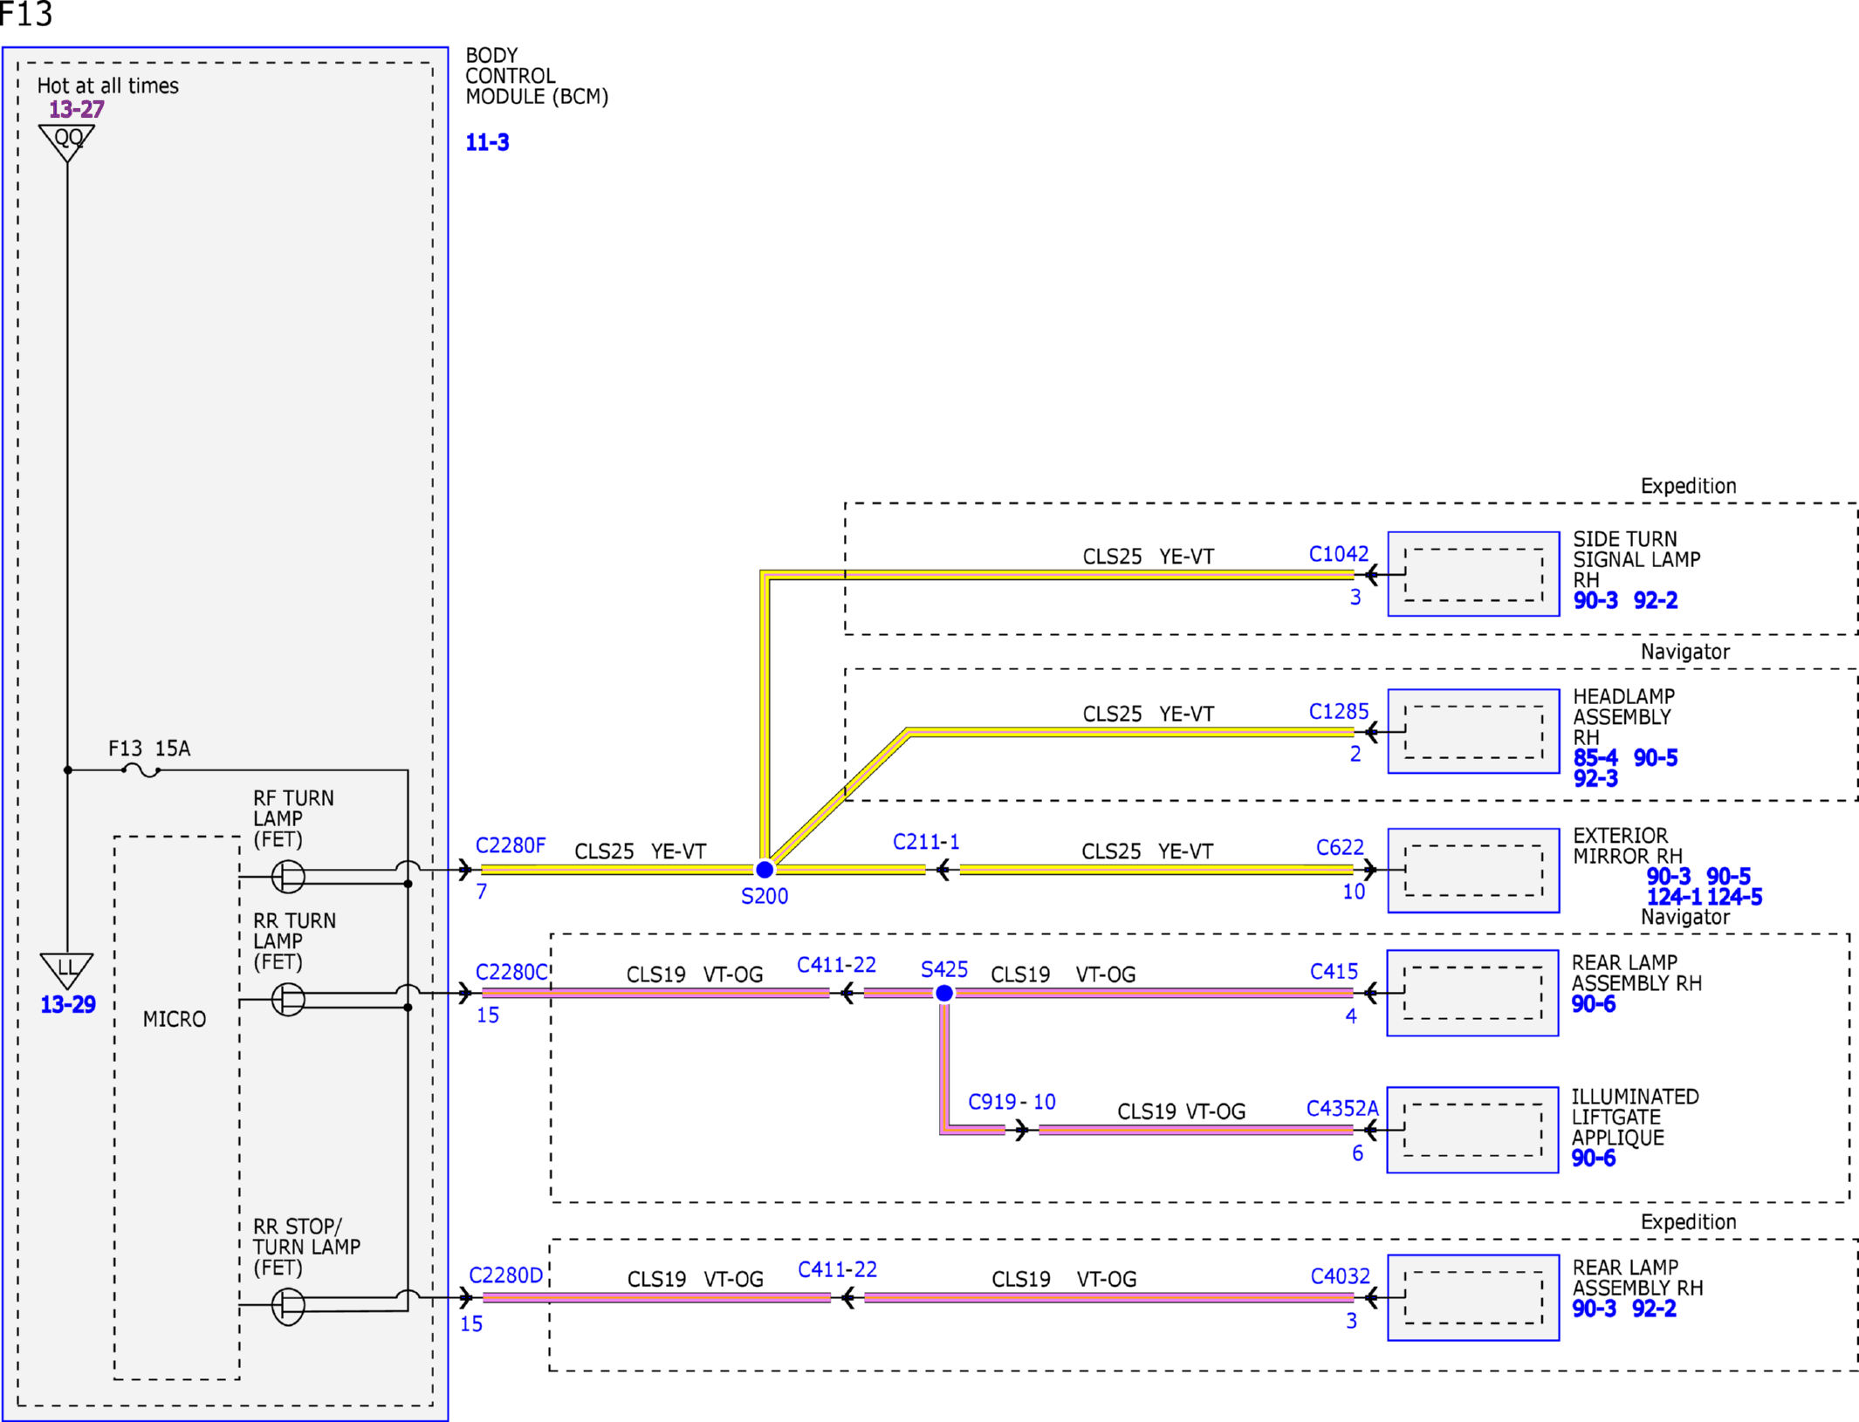Open connector C919-10 label
The height and width of the screenshot is (1422, 1859).
point(1012,1102)
